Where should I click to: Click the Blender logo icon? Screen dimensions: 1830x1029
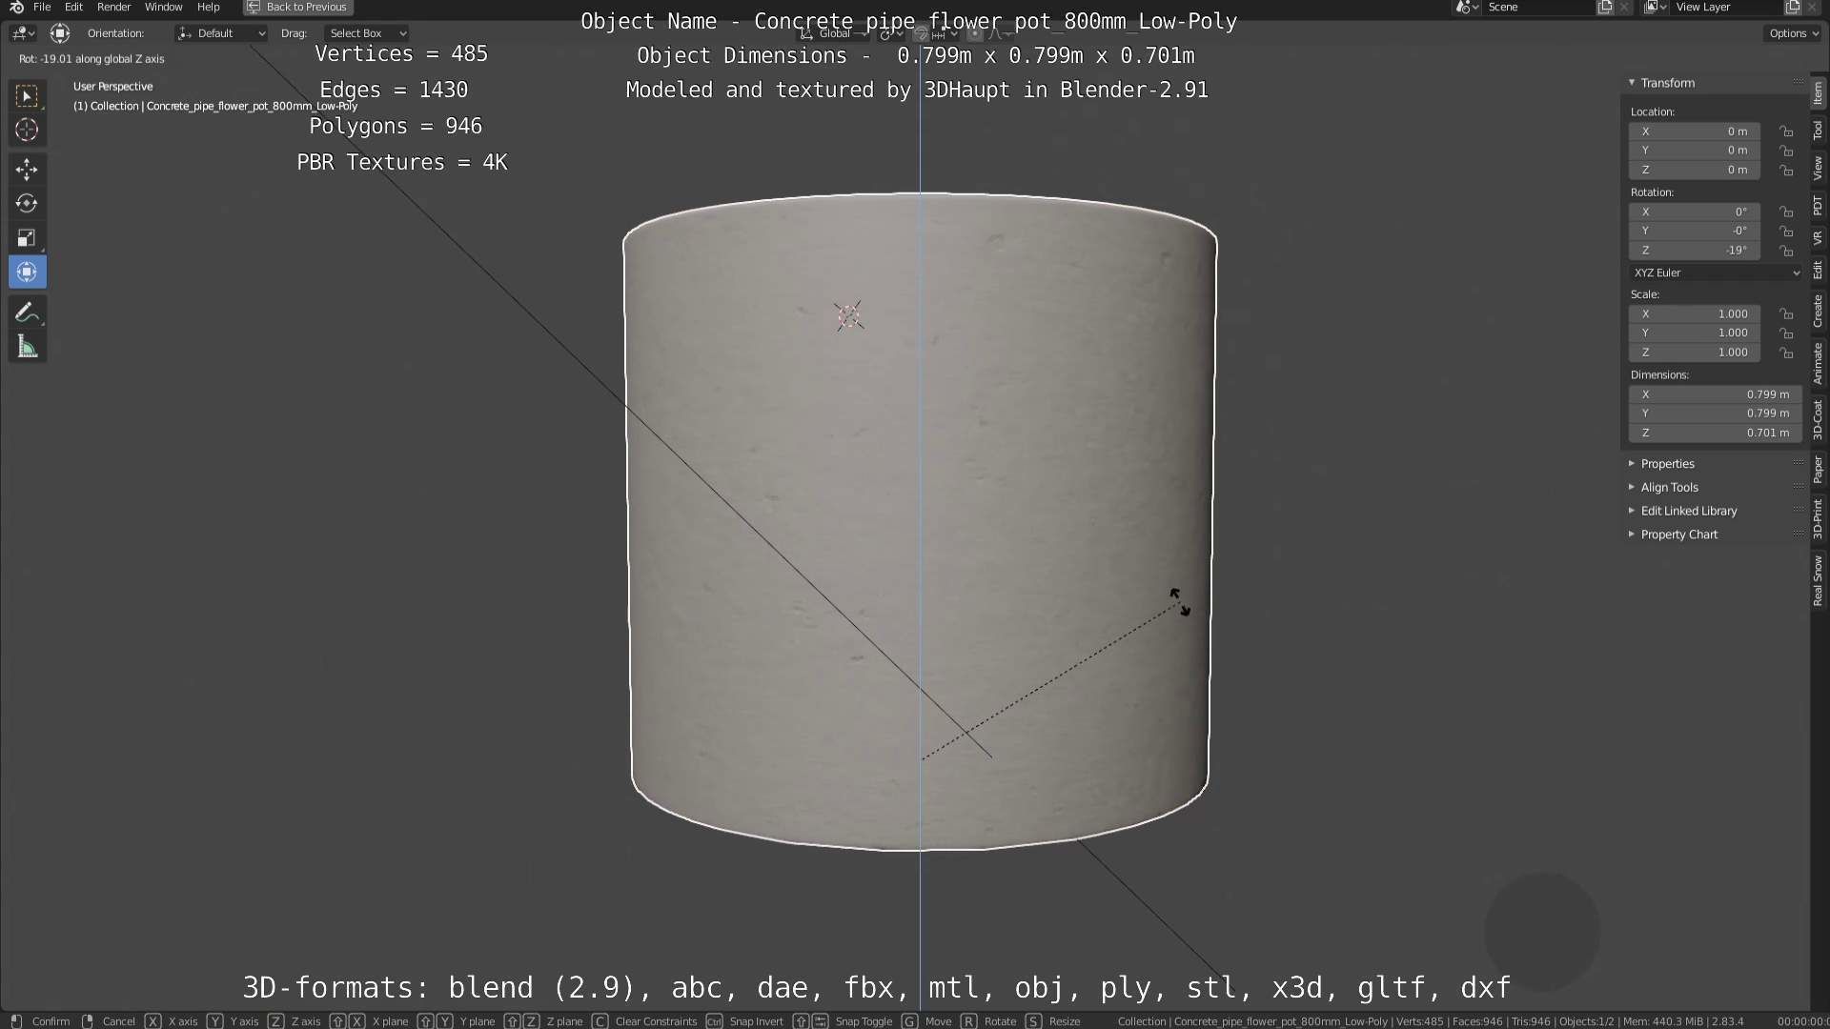pyautogui.click(x=16, y=7)
